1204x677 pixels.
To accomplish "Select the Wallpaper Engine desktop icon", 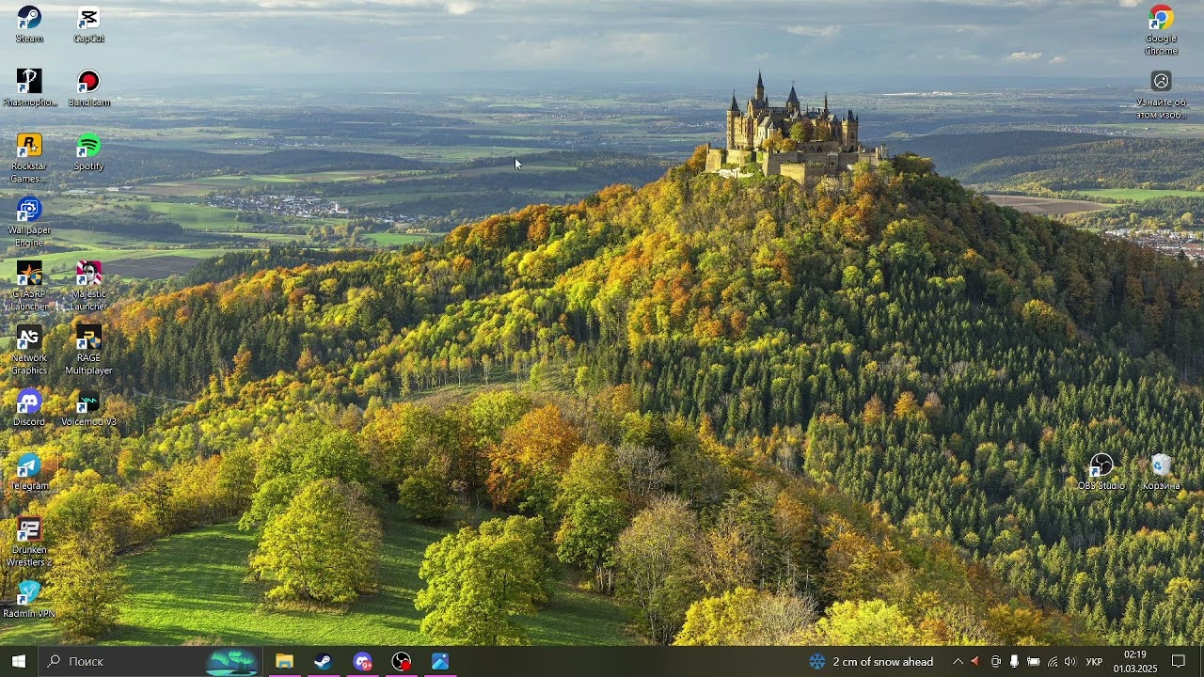I will click(x=29, y=222).
